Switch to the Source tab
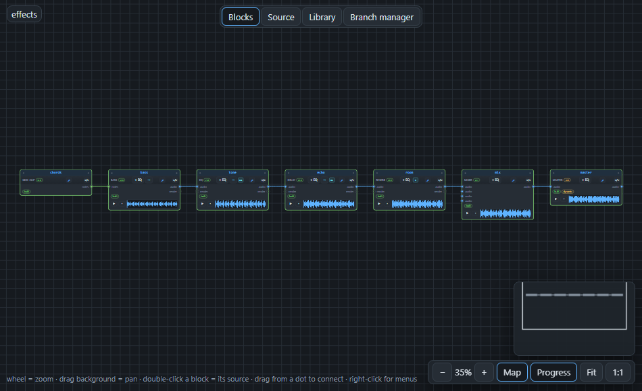 [x=281, y=17]
